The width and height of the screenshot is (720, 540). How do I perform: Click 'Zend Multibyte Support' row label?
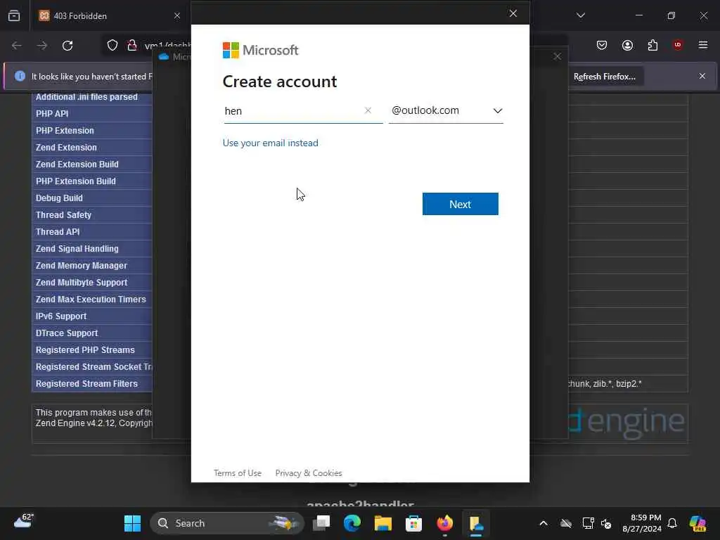click(82, 283)
